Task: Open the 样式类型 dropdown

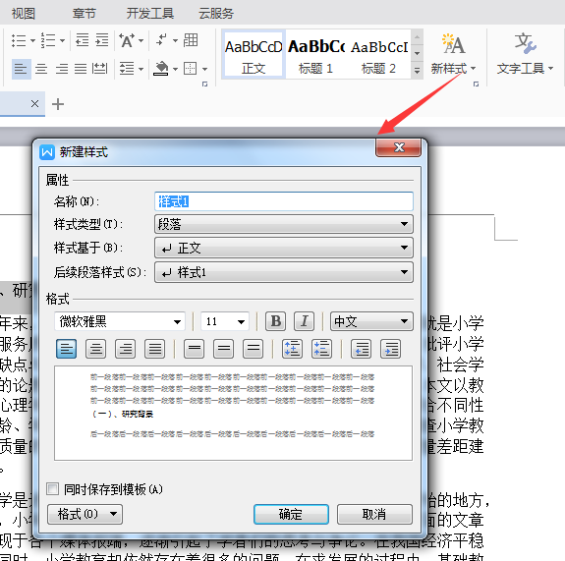Action: click(284, 224)
